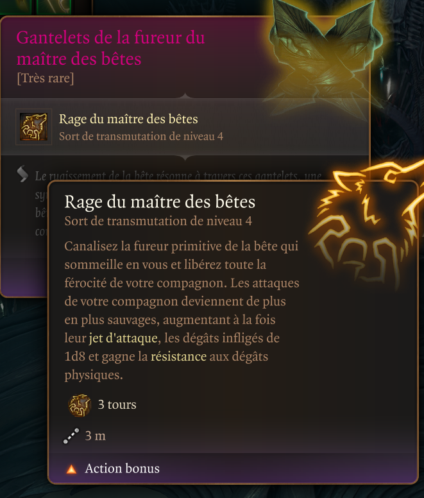The image size is (424, 498).
Task: Click the item title Gantelets de la fureur
Action: tap(110, 48)
